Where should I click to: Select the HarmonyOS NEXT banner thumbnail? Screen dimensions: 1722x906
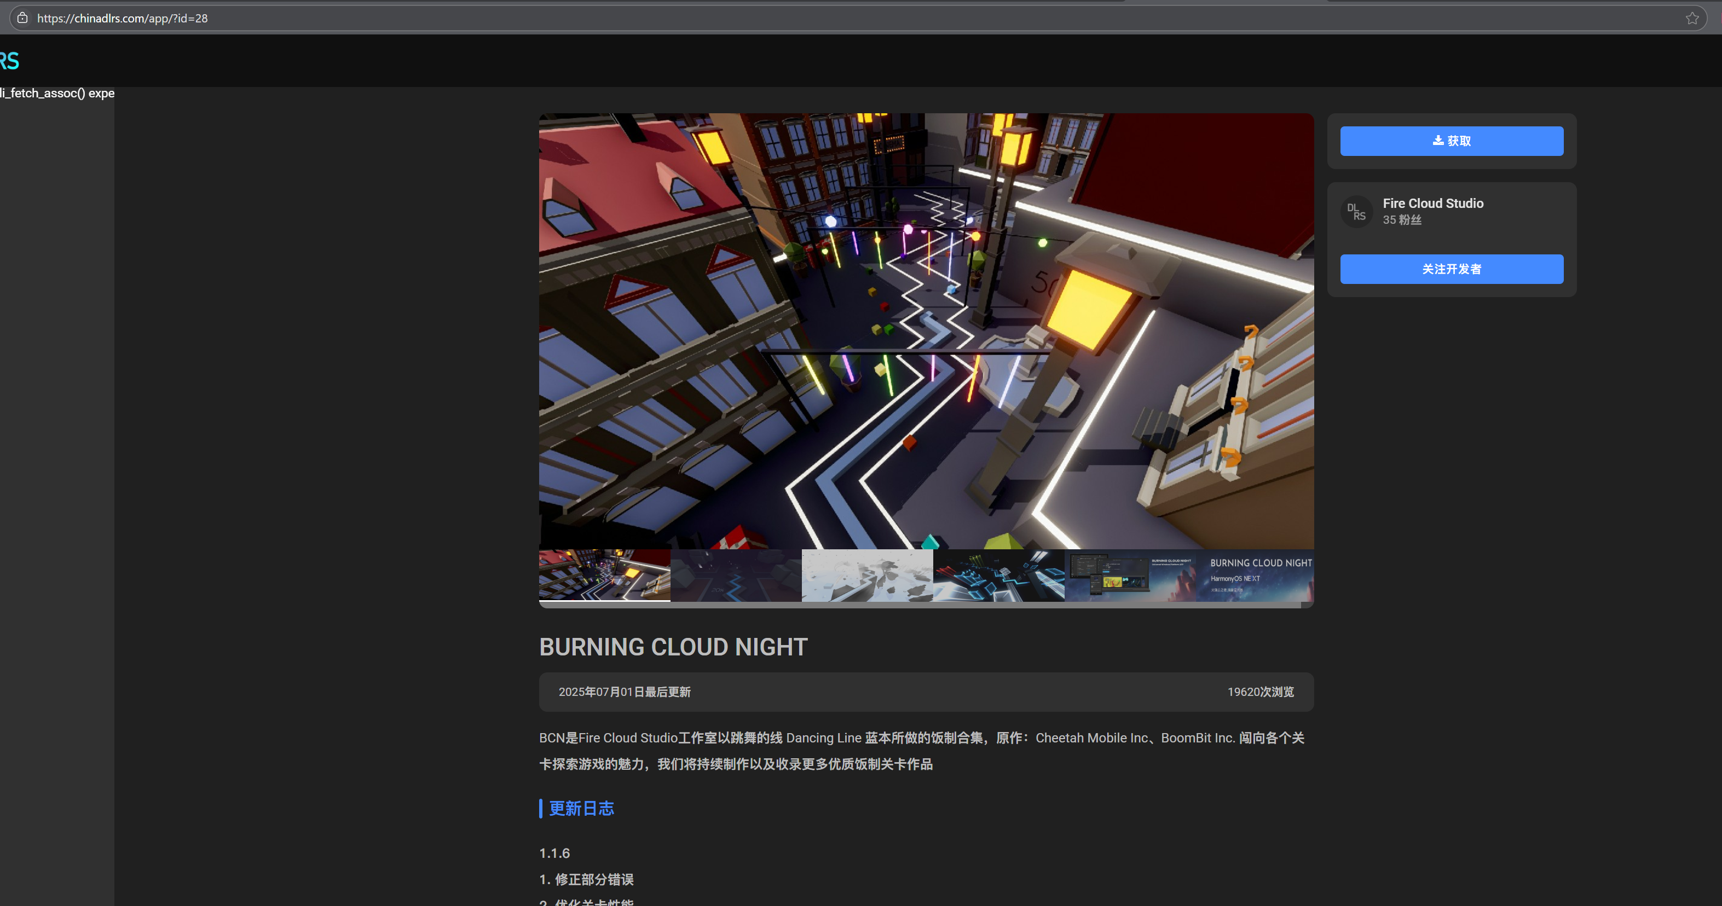tap(1255, 575)
